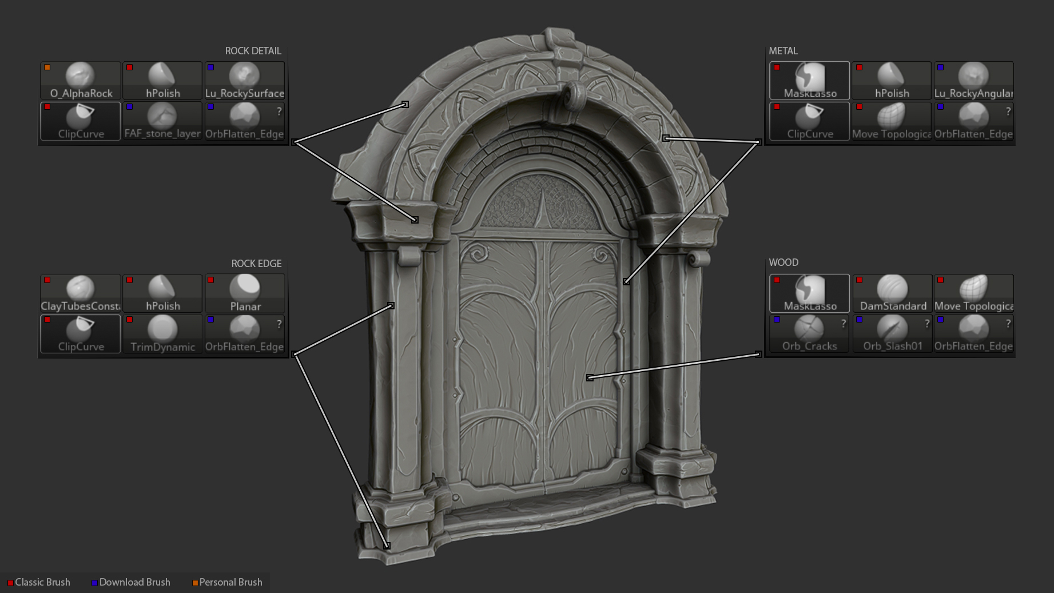Click the ROCK DETAIL panel title
Screen dimensions: 1054x593
click(x=253, y=51)
